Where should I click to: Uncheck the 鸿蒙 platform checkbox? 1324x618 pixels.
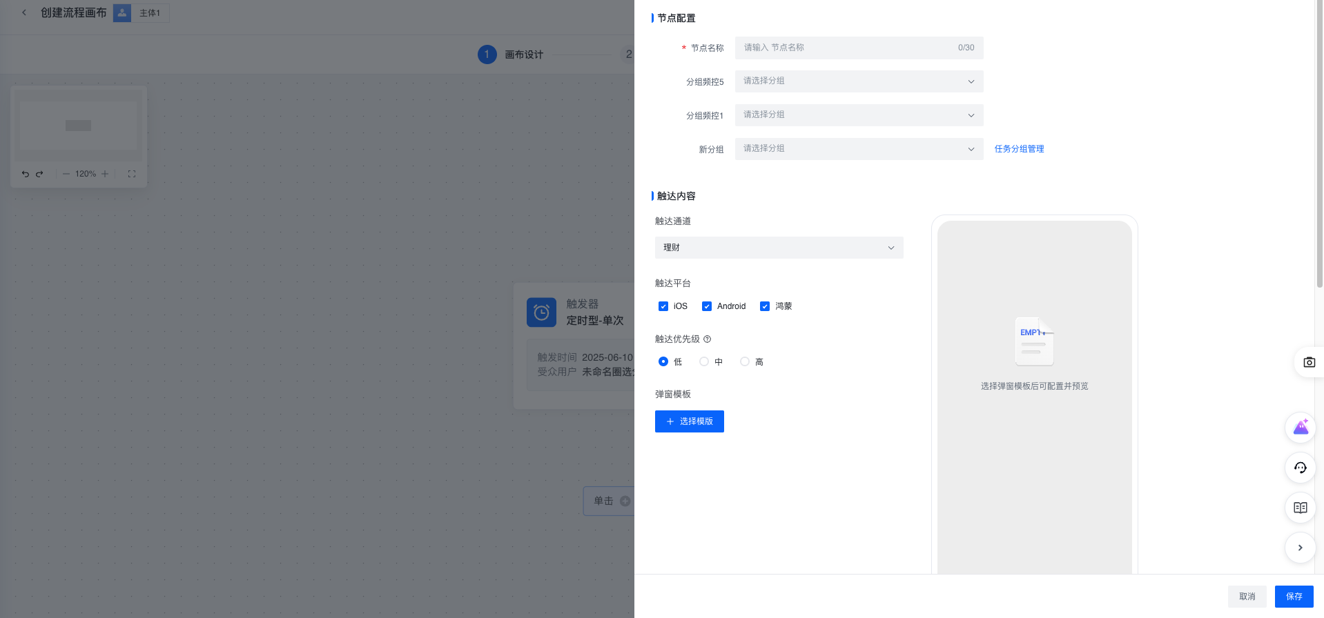pyautogui.click(x=765, y=306)
